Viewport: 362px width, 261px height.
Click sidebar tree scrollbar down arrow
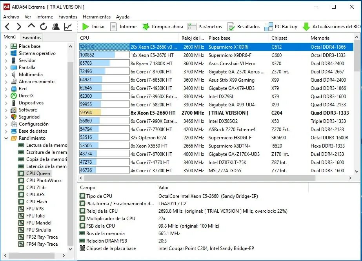[x=71, y=249]
